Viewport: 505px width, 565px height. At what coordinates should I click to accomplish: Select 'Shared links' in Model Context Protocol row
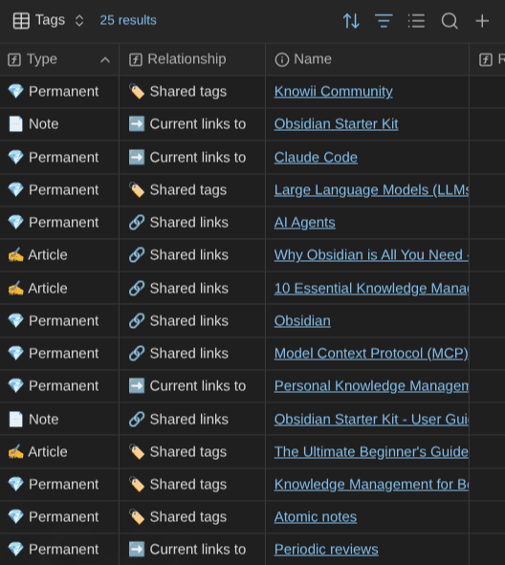click(188, 353)
